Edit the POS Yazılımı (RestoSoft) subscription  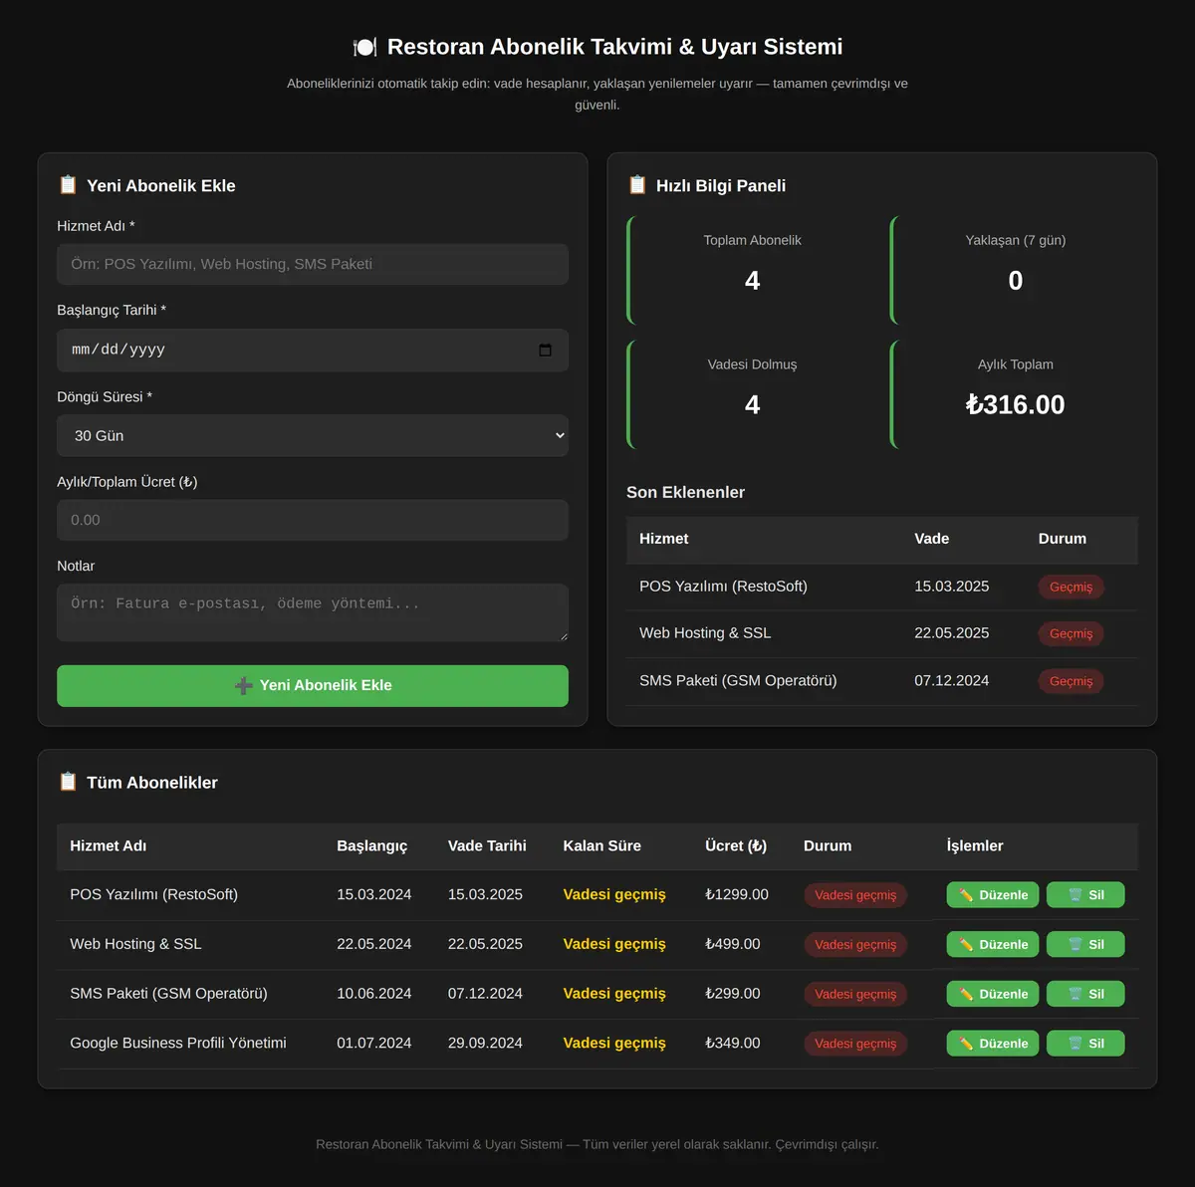point(993,895)
